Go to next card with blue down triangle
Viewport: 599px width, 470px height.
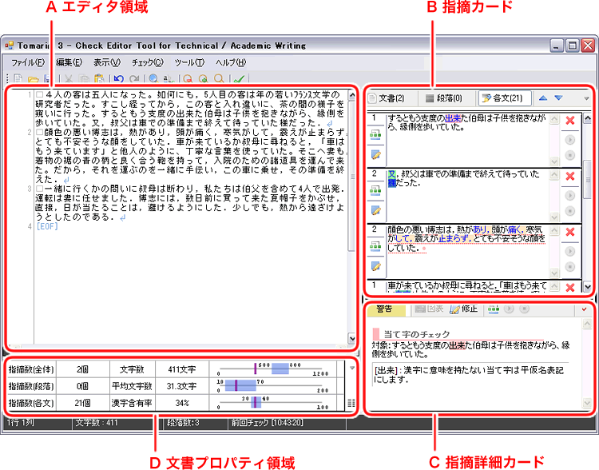pos(558,98)
